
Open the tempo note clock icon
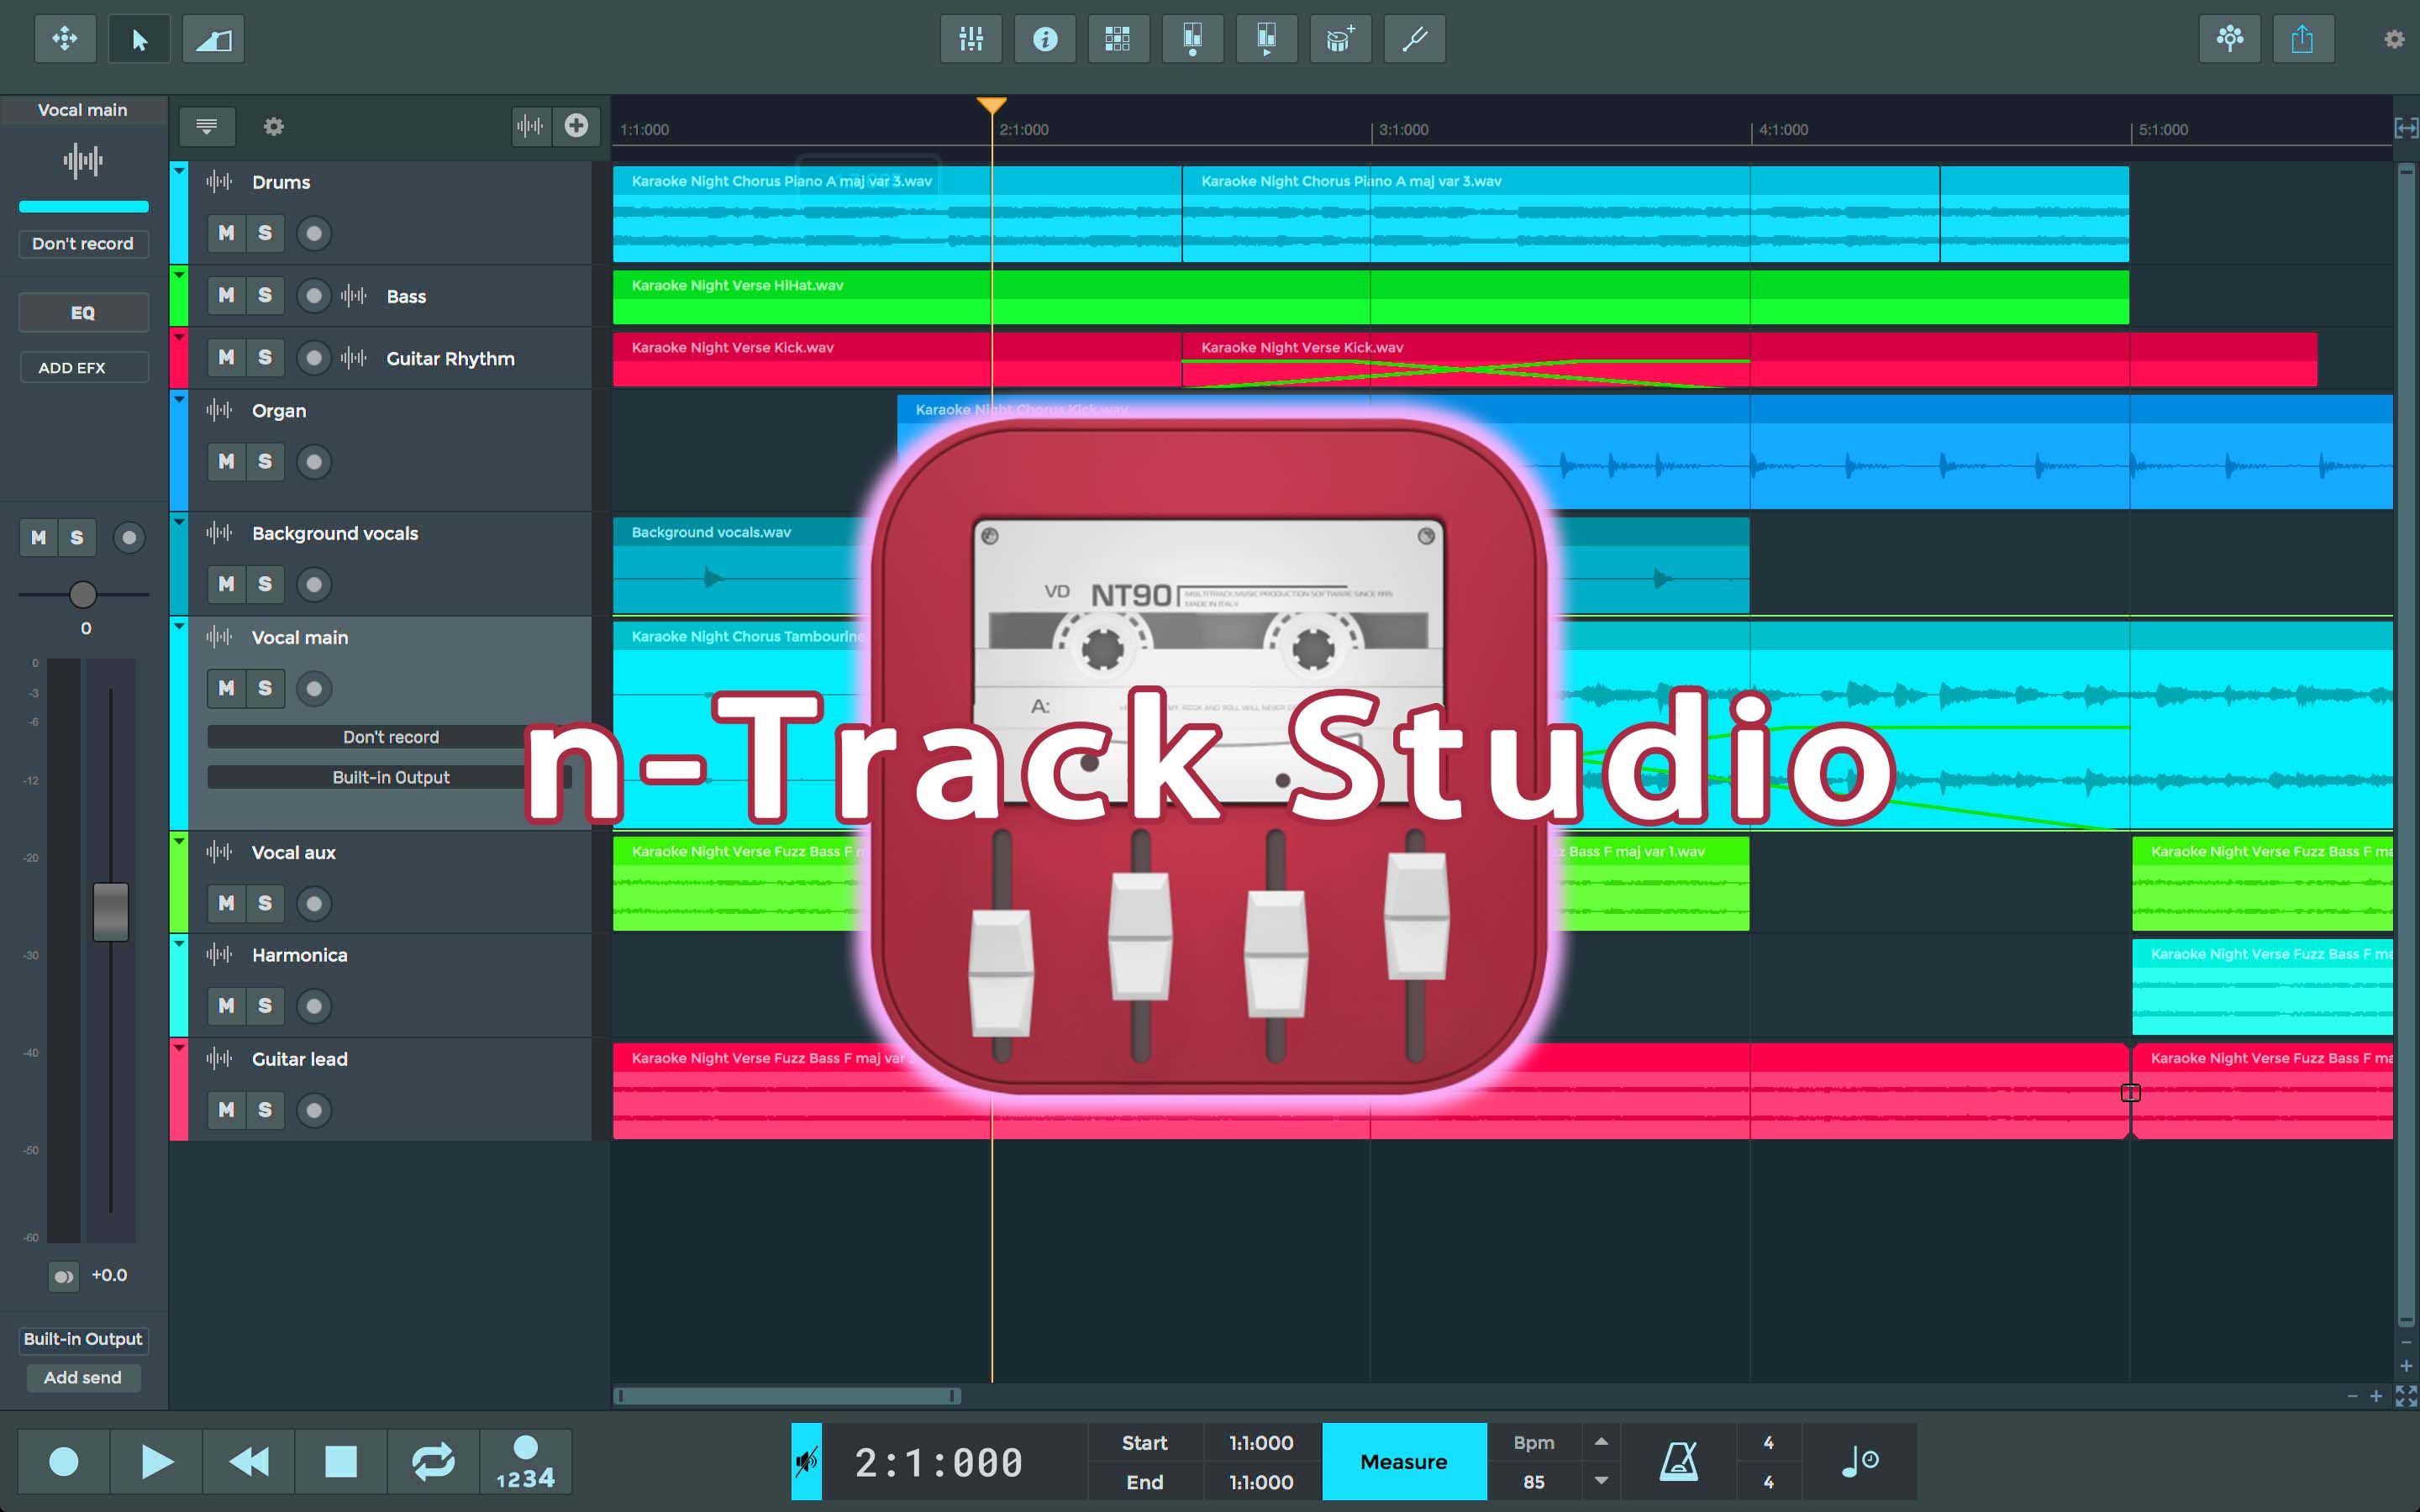click(x=1860, y=1461)
